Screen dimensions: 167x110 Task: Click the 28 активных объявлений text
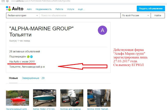pyautogui.click(x=25, y=51)
